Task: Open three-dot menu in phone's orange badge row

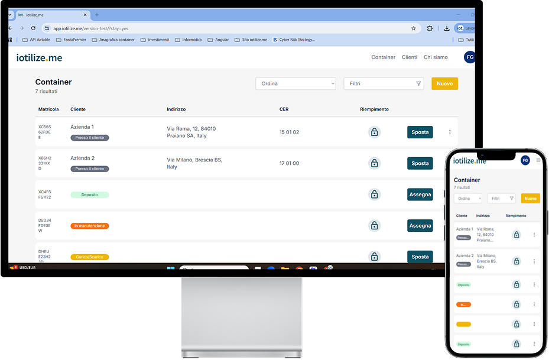Action: [534, 304]
